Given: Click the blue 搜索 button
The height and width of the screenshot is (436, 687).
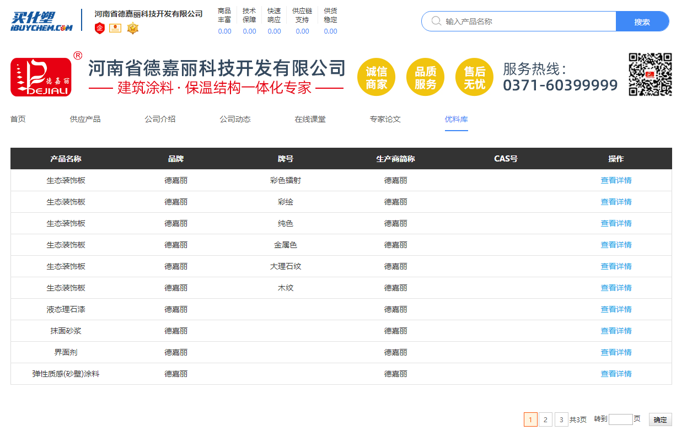Looking at the screenshot, I should [642, 21].
